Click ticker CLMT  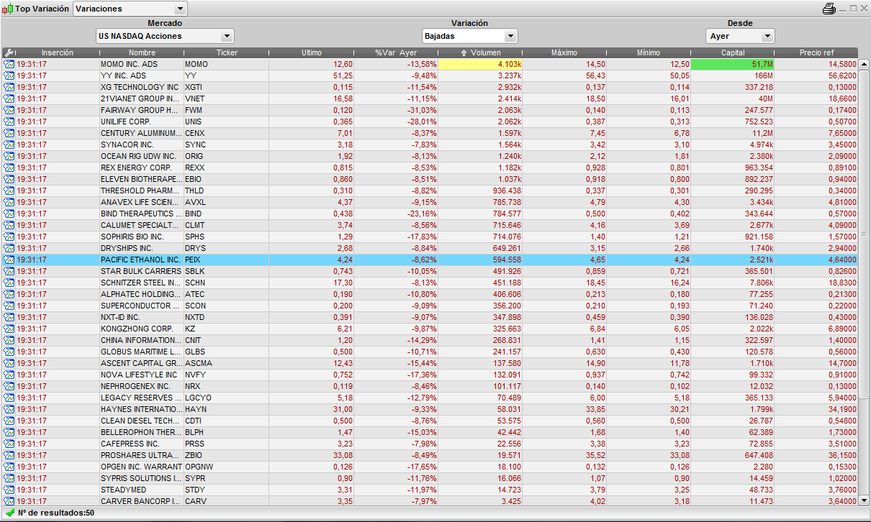coord(195,225)
